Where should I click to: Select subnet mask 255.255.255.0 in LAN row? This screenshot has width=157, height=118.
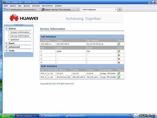[x=63, y=44]
